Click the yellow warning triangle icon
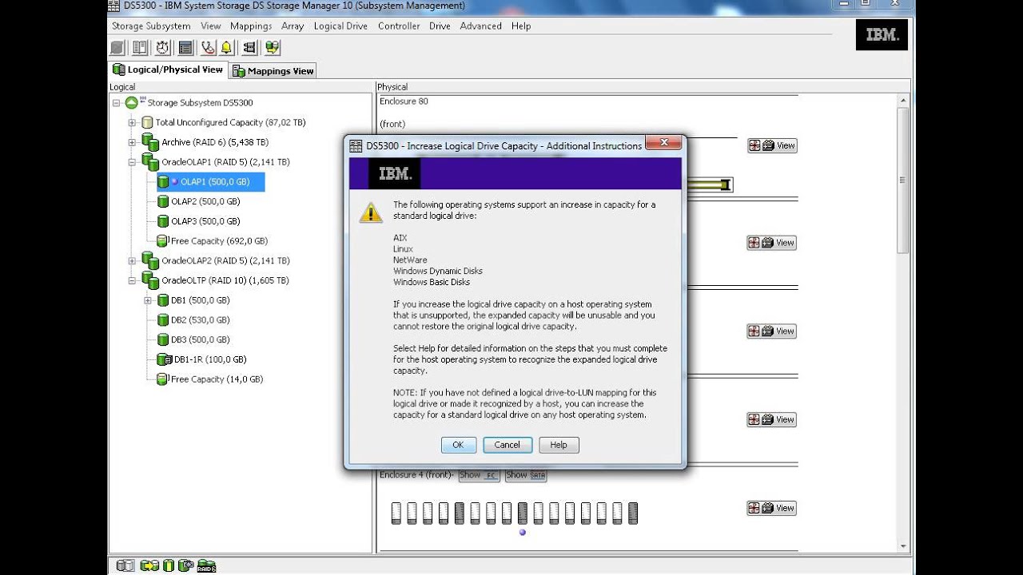Viewport: 1023px width, 575px height. (371, 212)
